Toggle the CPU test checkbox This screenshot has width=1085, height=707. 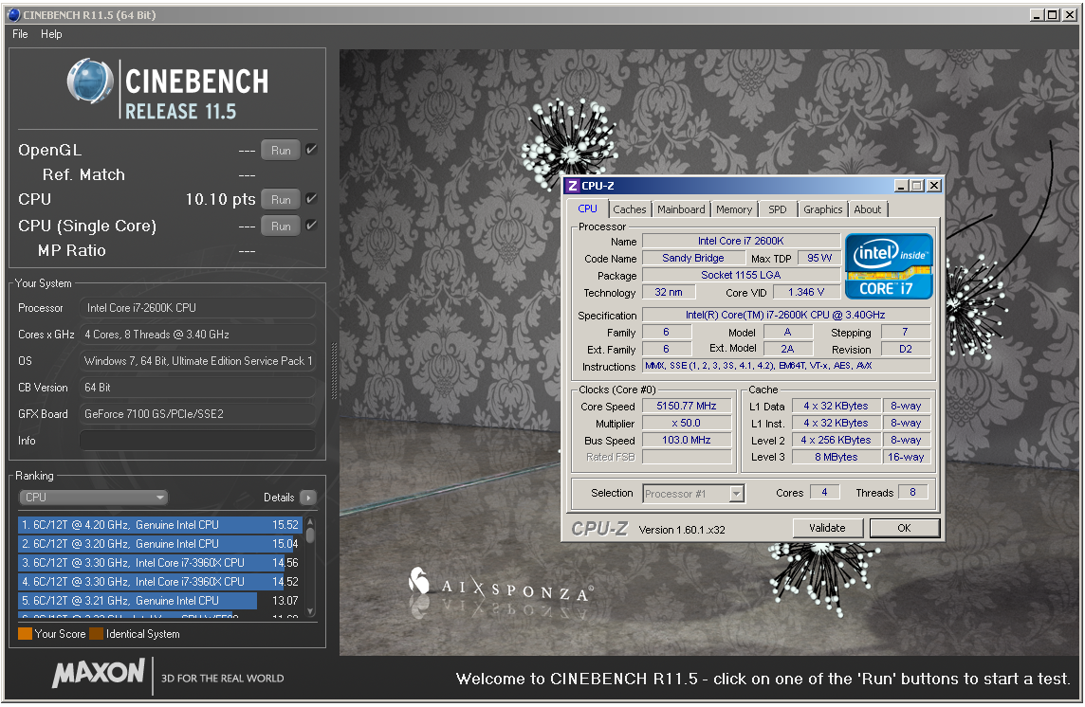click(311, 198)
